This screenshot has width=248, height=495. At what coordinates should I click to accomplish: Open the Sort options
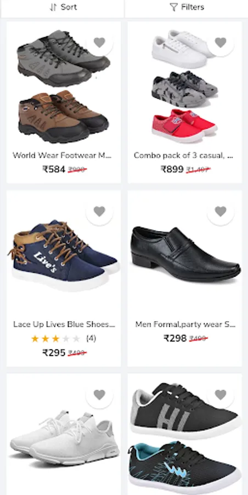[62, 7]
